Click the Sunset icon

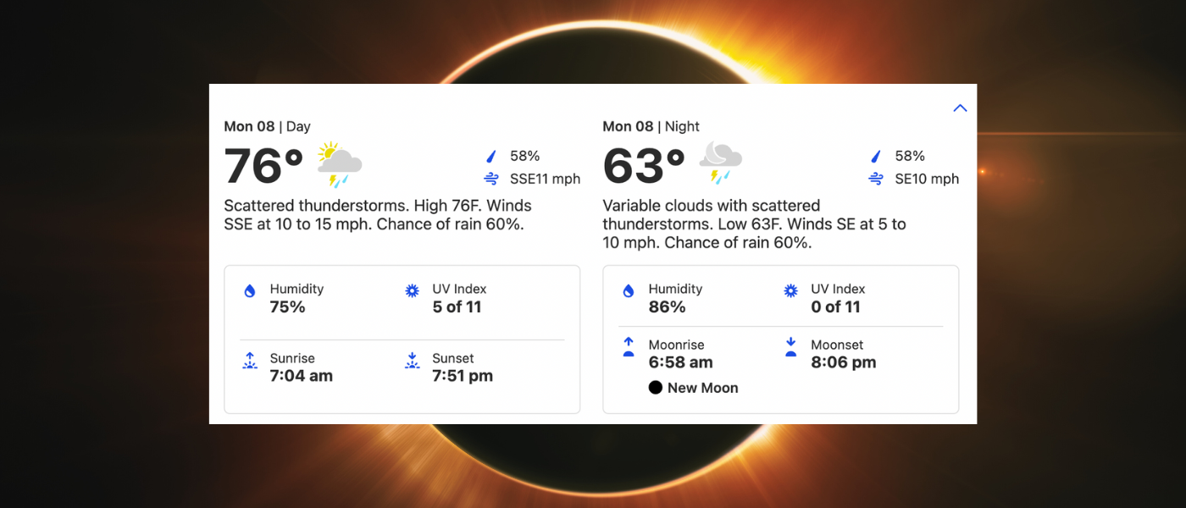click(413, 361)
